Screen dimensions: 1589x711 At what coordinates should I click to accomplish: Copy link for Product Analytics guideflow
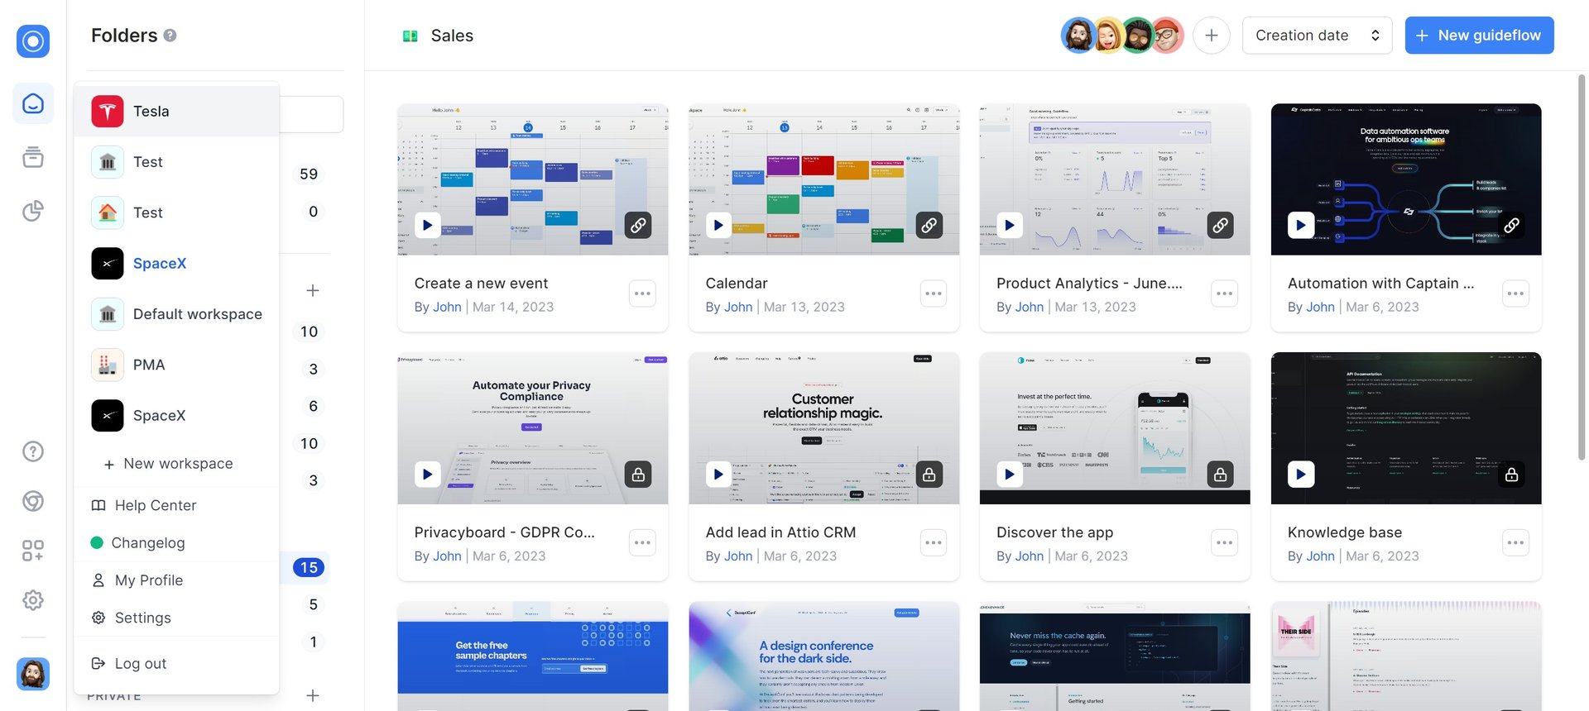[1221, 225]
